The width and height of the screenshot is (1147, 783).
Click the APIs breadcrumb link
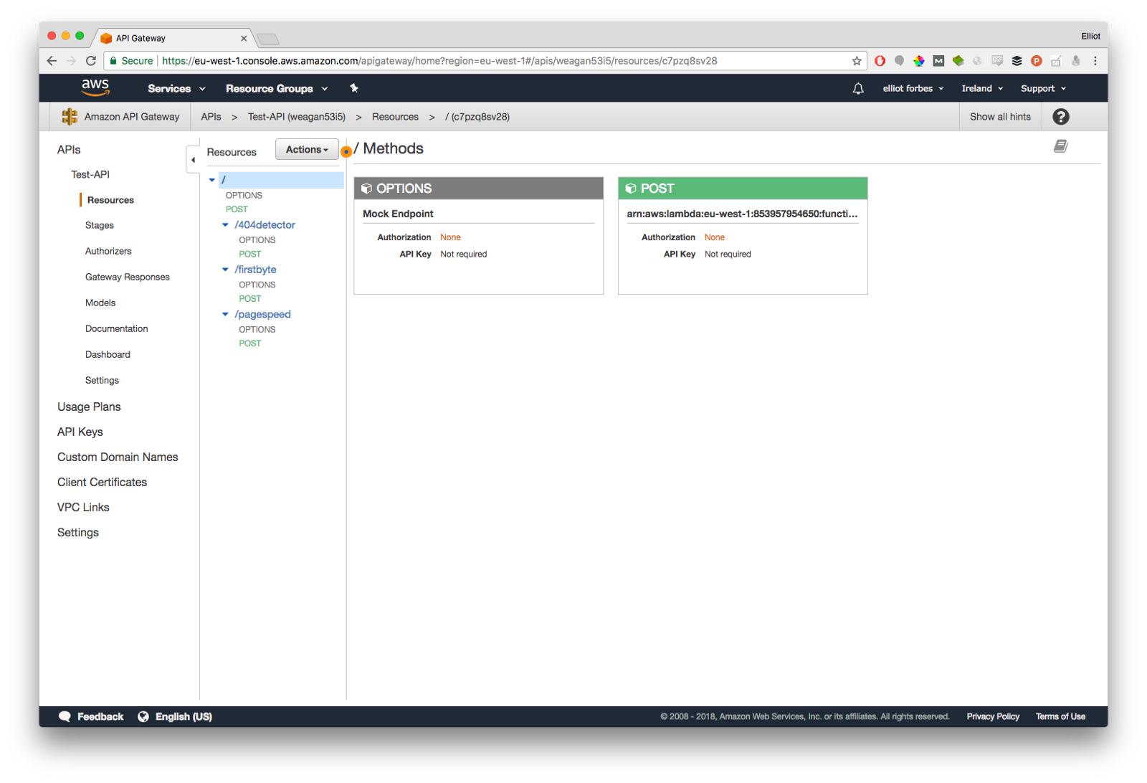click(x=211, y=117)
